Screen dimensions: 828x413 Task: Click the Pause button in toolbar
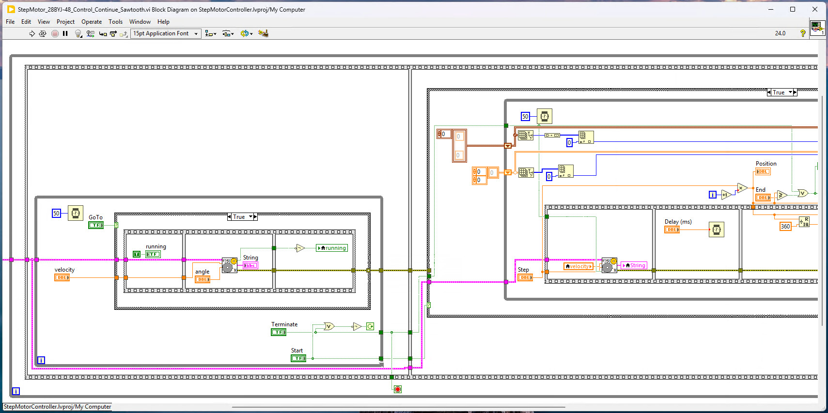[x=65, y=33]
